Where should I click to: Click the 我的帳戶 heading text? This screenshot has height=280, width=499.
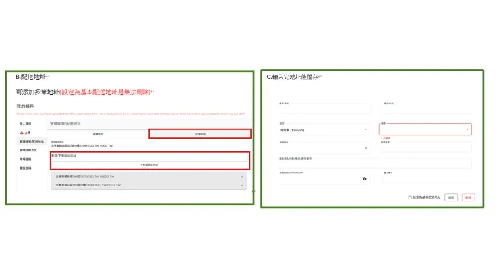pyautogui.click(x=25, y=106)
